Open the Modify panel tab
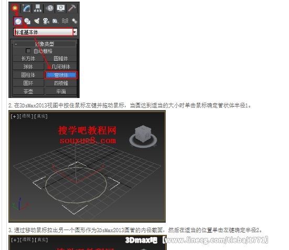289x250 pixels. pyautogui.click(x=26, y=8)
